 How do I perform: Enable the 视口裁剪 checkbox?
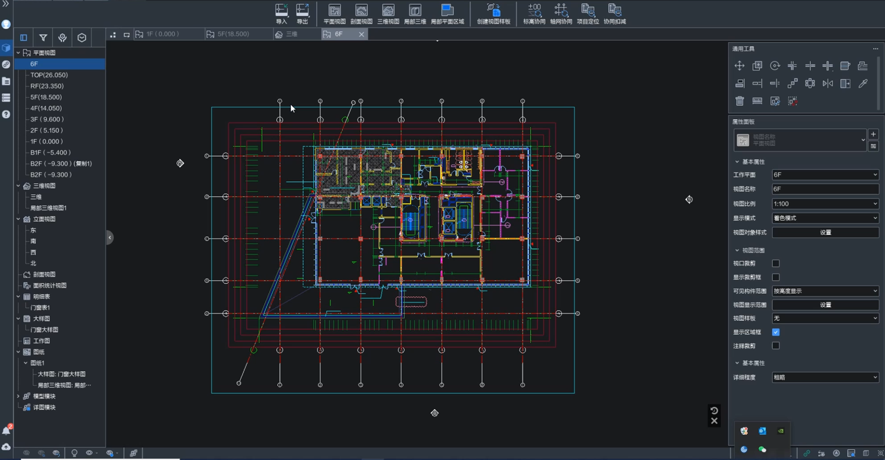(x=776, y=263)
